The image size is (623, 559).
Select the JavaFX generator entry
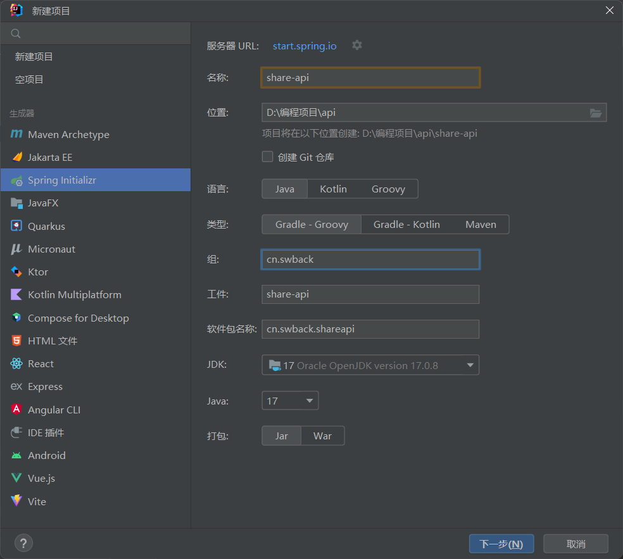(x=96, y=203)
